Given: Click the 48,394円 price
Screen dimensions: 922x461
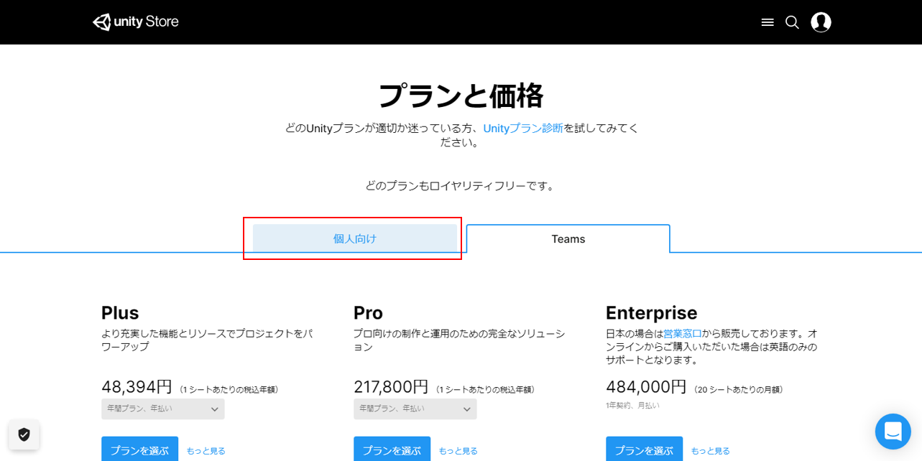Looking at the screenshot, I should pyautogui.click(x=137, y=387).
